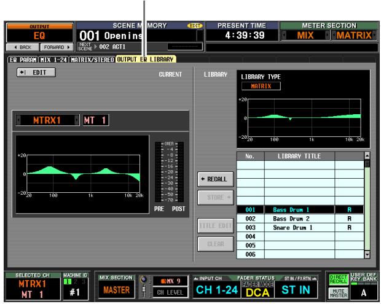This screenshot has width=381, height=304.
Task: Click USER DEF KEY BANK A
Action: pos(364,293)
